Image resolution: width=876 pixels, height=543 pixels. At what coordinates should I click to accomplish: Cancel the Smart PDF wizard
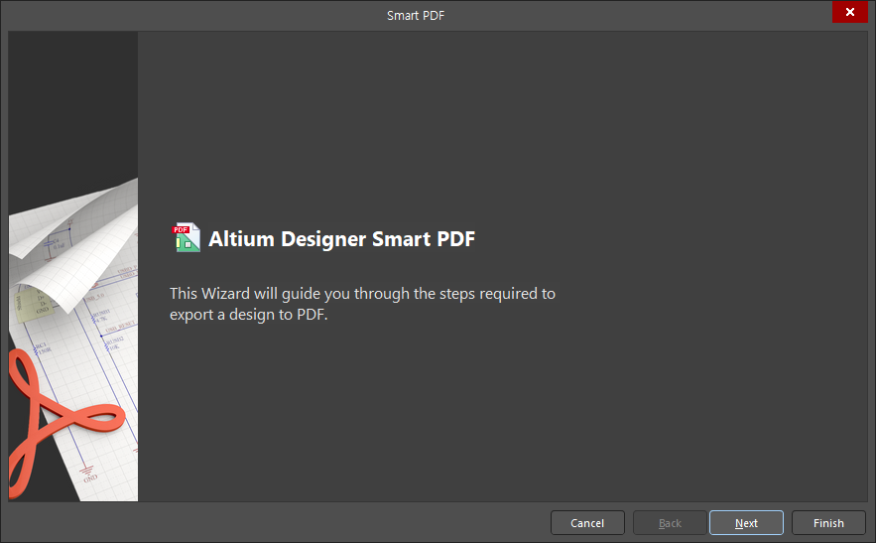587,523
